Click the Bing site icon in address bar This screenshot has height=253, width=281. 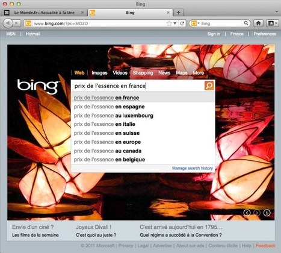[x=28, y=23]
